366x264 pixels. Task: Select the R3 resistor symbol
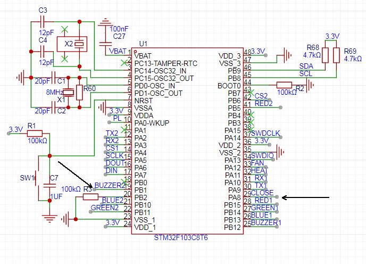[x=90, y=197]
